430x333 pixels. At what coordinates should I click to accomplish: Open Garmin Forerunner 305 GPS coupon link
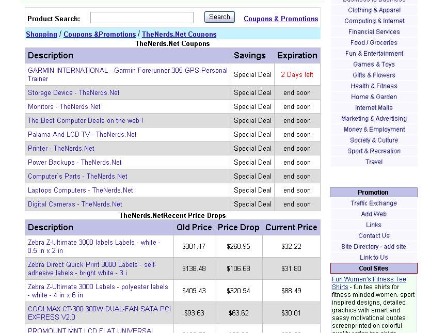[x=128, y=75]
